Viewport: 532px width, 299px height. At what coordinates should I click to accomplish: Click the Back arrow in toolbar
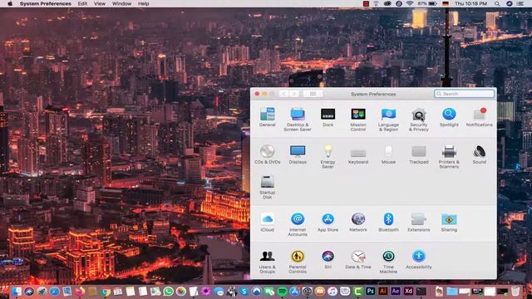point(284,94)
